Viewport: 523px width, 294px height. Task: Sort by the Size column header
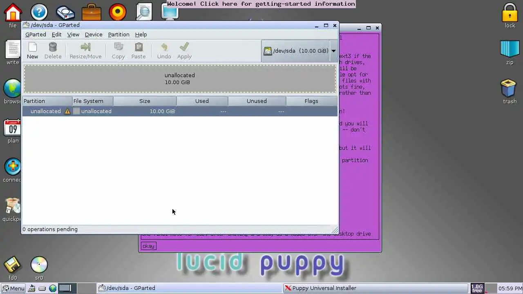pyautogui.click(x=145, y=101)
